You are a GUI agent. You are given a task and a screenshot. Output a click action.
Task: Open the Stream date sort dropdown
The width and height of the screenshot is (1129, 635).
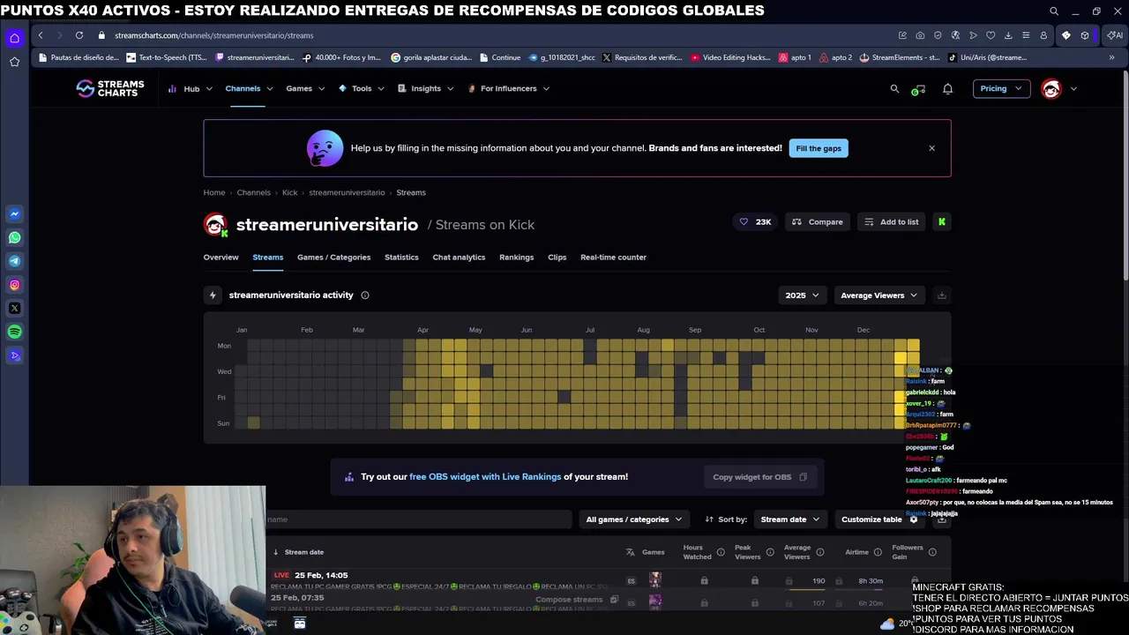click(x=790, y=519)
